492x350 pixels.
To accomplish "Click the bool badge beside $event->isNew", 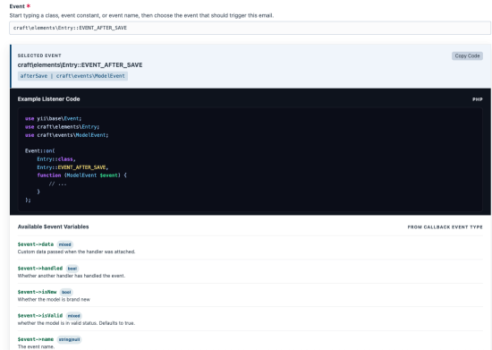I will [66, 292].
